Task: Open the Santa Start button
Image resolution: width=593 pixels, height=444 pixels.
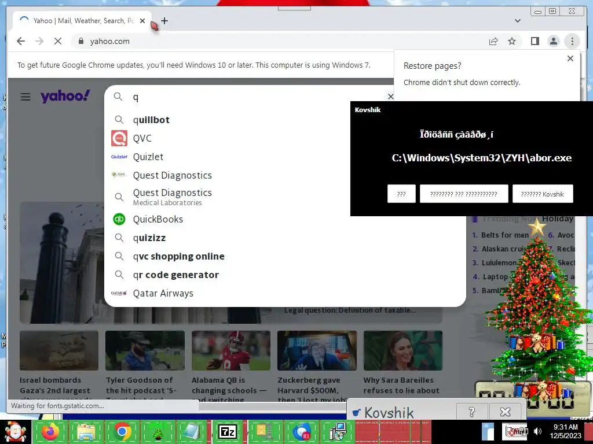Action: pos(15,432)
